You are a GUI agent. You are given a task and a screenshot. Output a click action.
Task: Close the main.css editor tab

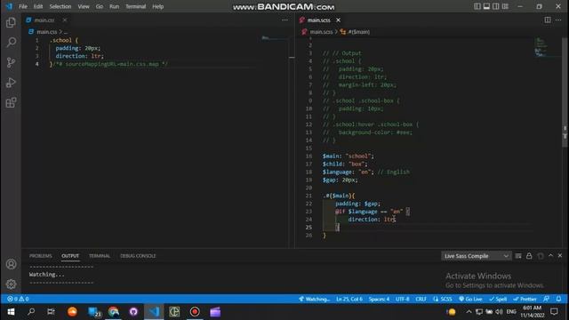[x=64, y=20]
